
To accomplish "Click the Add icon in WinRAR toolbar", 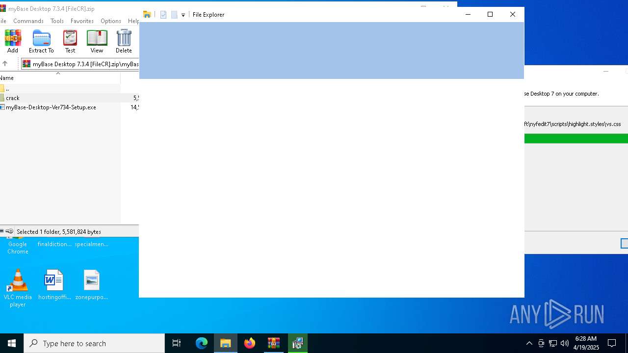I will click(x=12, y=41).
